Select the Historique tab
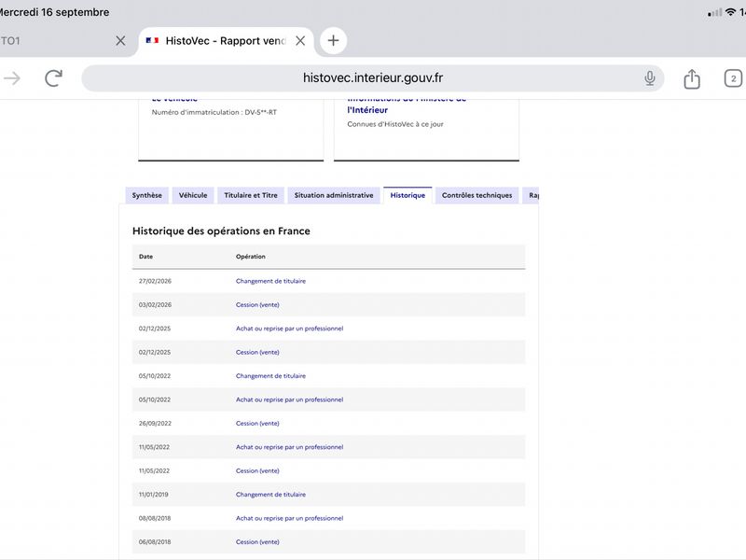This screenshot has height=560, width=746. pyautogui.click(x=408, y=195)
